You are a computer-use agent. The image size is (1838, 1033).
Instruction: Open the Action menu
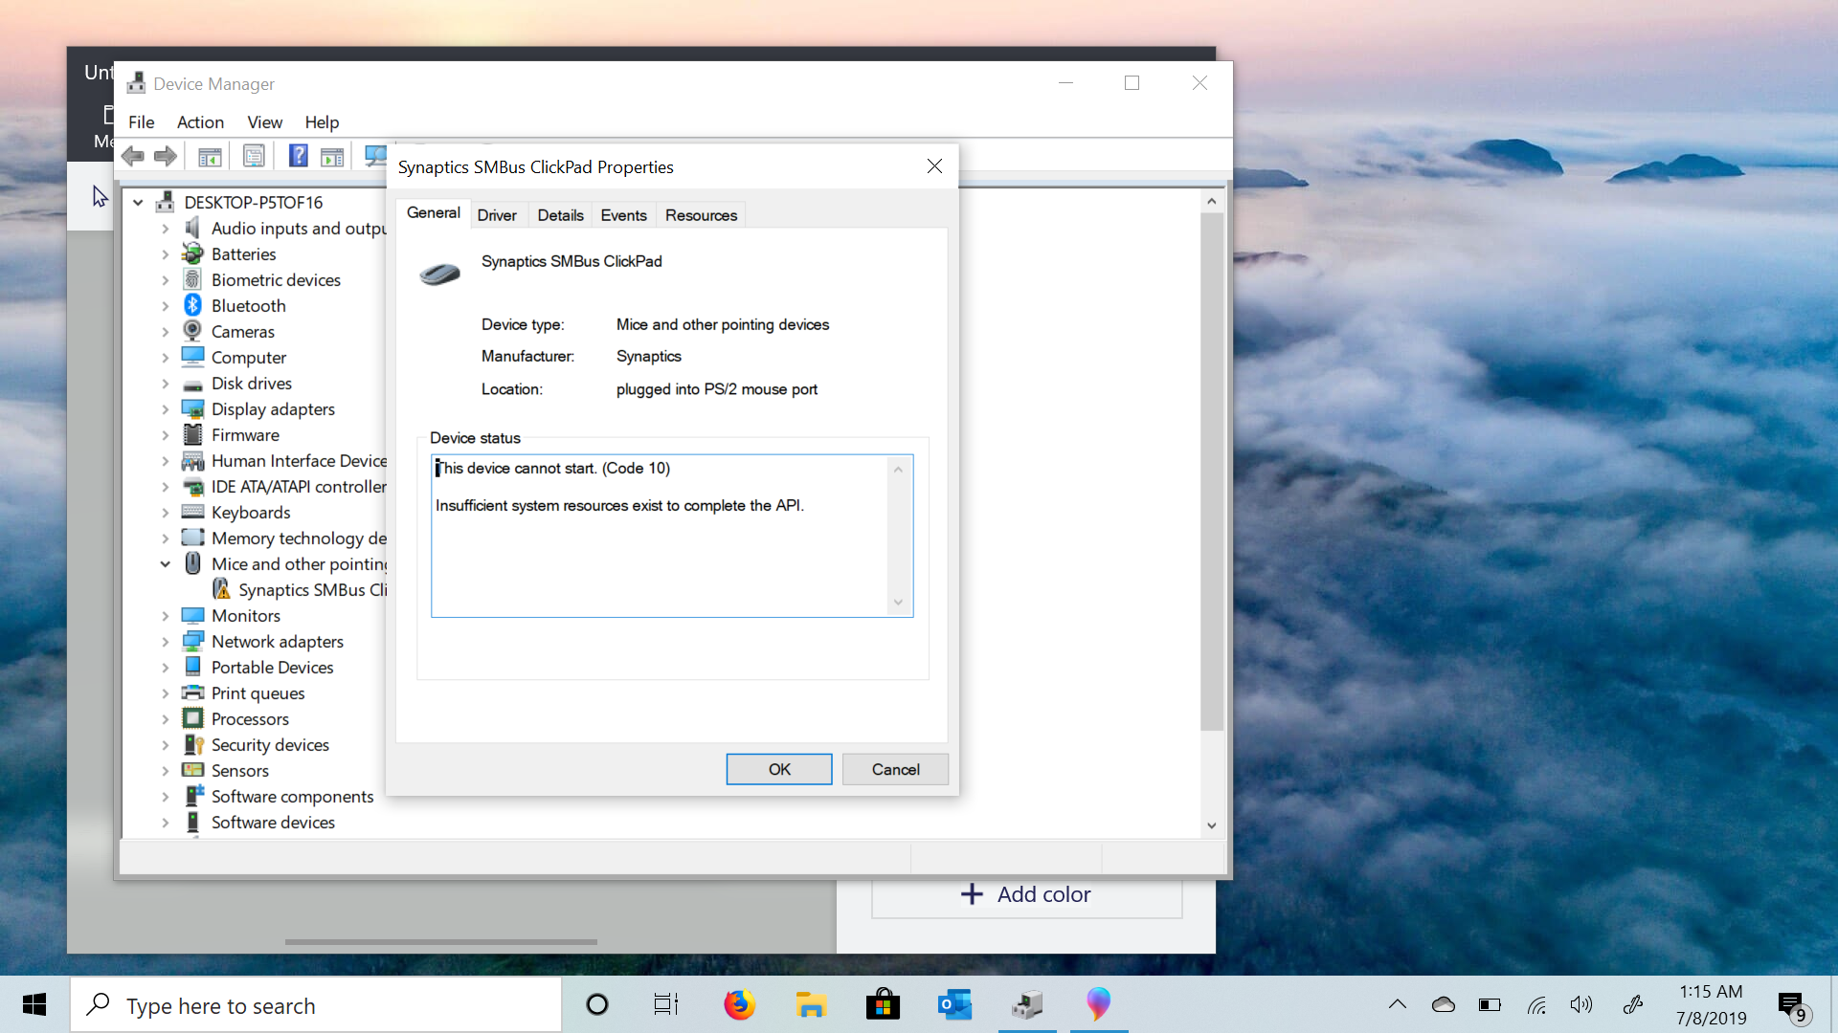(x=200, y=121)
